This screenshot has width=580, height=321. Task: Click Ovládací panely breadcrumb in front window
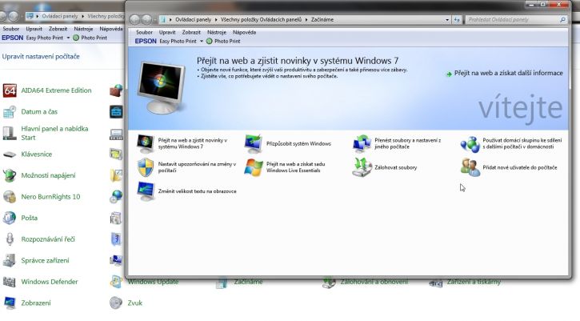coord(193,20)
